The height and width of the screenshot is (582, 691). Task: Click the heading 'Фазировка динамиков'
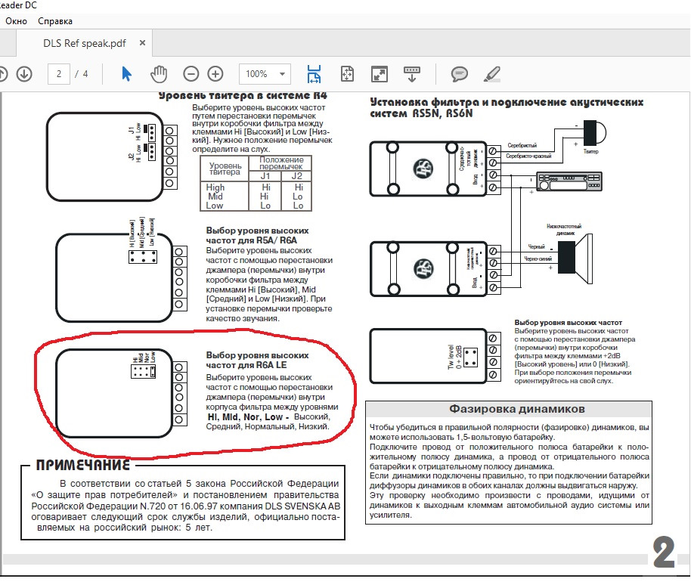517,409
